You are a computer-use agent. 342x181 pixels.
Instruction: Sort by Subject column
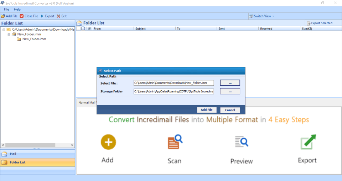click(x=154, y=28)
